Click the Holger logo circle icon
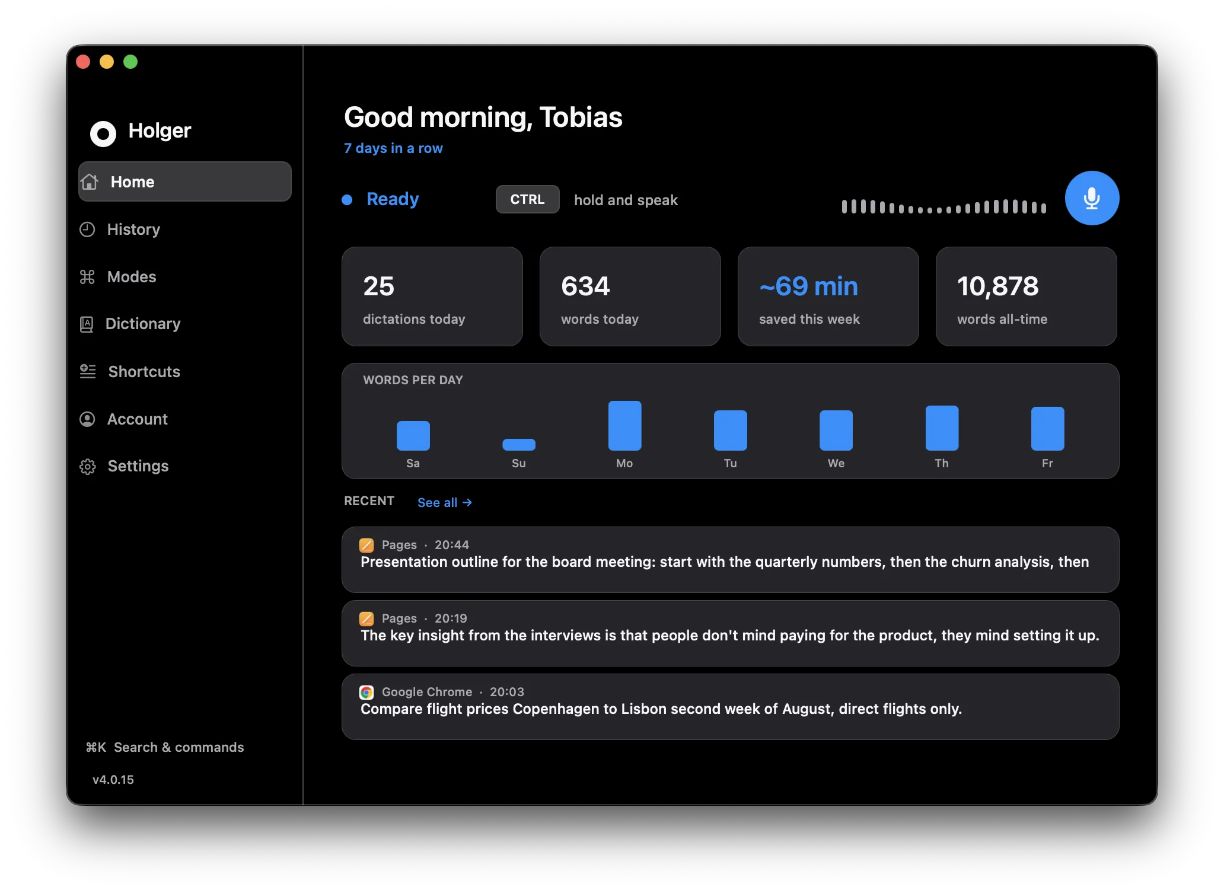This screenshot has width=1224, height=893. tap(103, 133)
